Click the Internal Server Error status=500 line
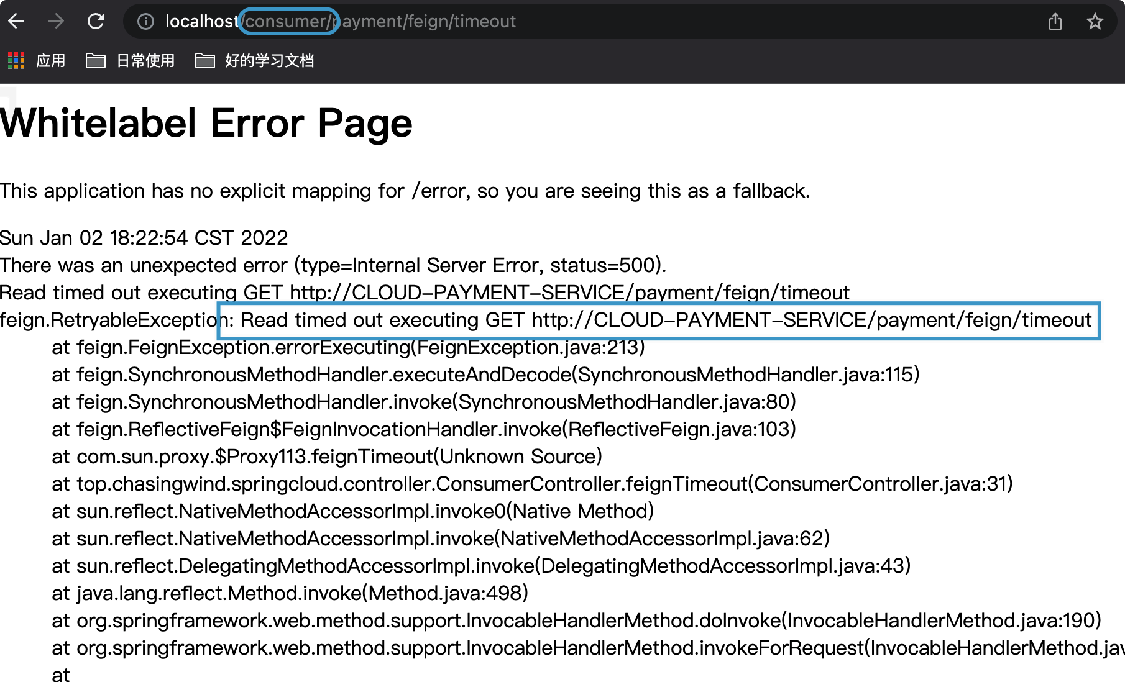1125x682 pixels. click(x=333, y=265)
